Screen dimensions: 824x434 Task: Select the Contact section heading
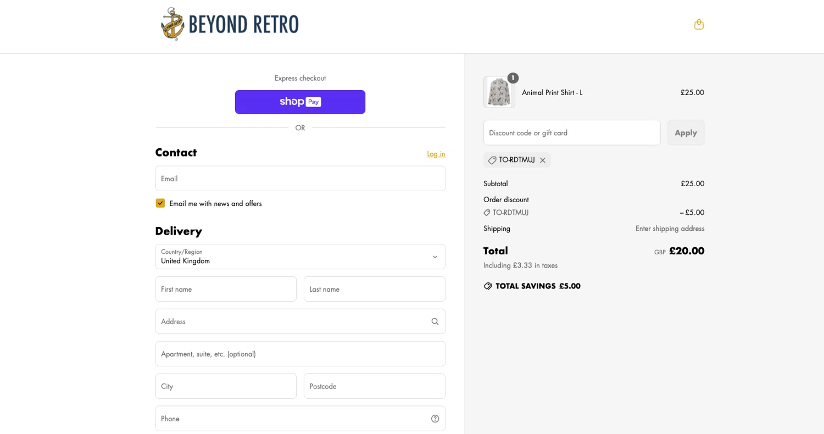tap(176, 153)
